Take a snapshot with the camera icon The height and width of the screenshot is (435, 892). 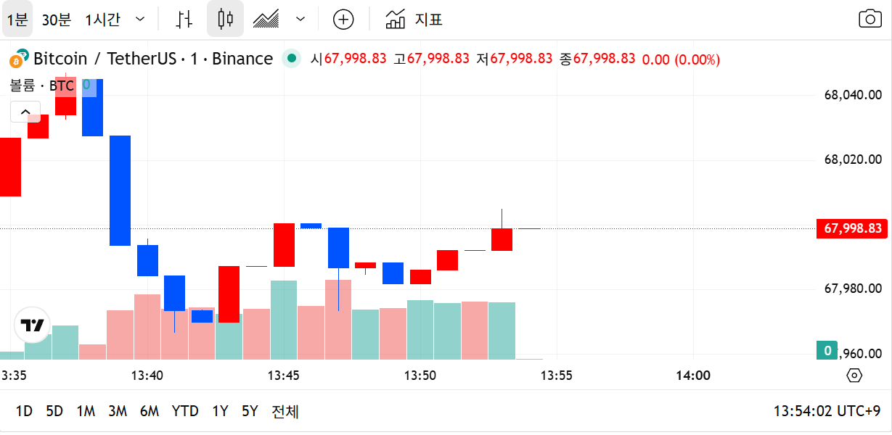point(870,19)
